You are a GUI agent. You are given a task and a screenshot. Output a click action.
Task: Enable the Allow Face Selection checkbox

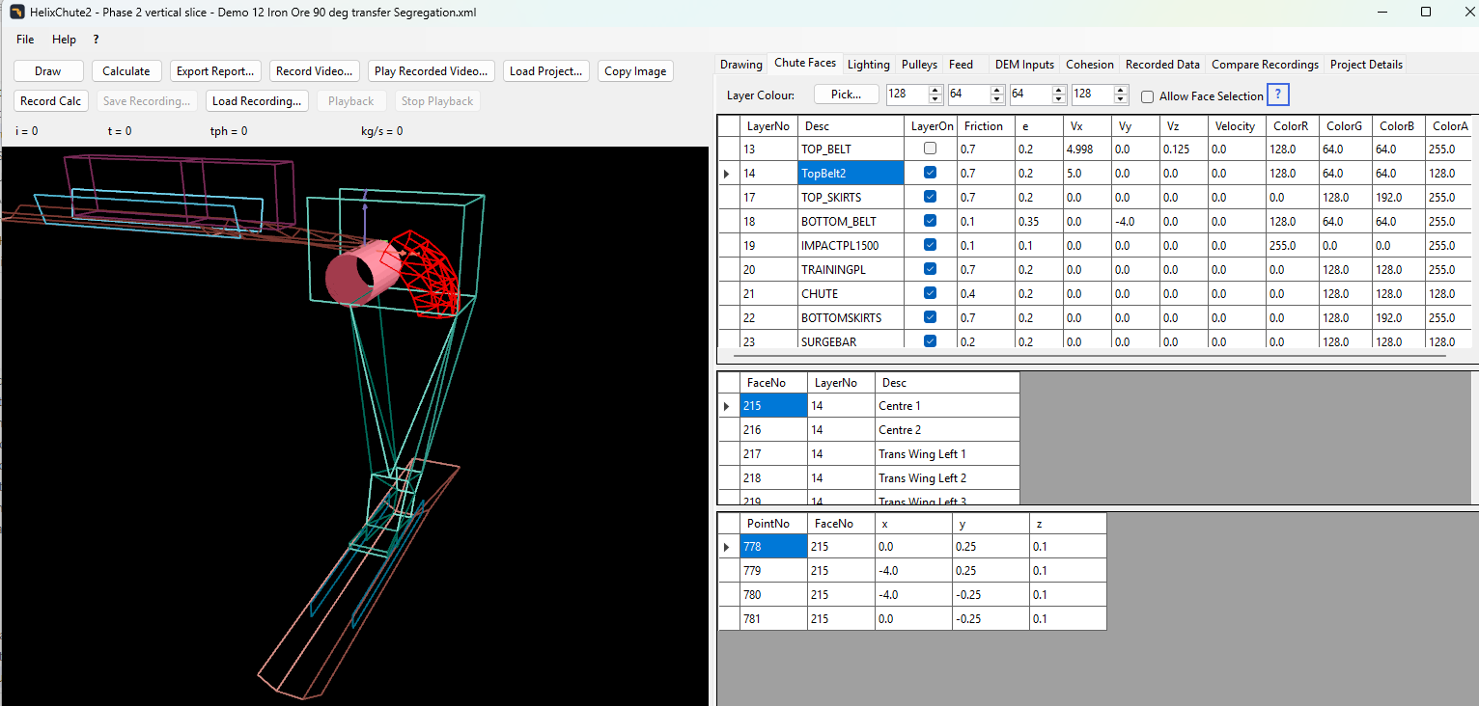click(x=1147, y=96)
